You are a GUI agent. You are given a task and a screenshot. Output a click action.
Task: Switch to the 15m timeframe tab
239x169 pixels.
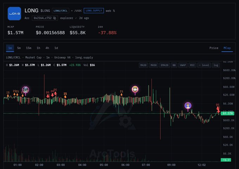click(x=29, y=48)
